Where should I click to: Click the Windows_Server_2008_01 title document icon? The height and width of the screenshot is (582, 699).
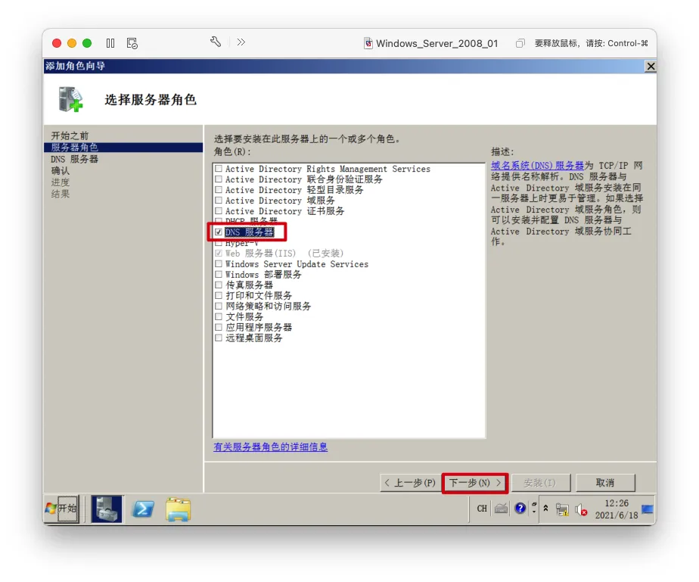(368, 43)
